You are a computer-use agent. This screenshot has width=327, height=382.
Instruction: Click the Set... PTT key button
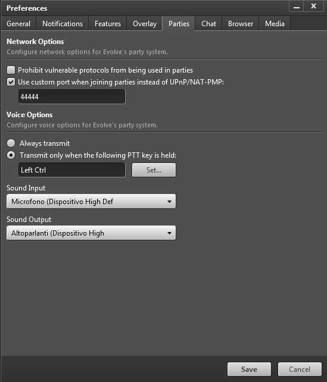[154, 170]
